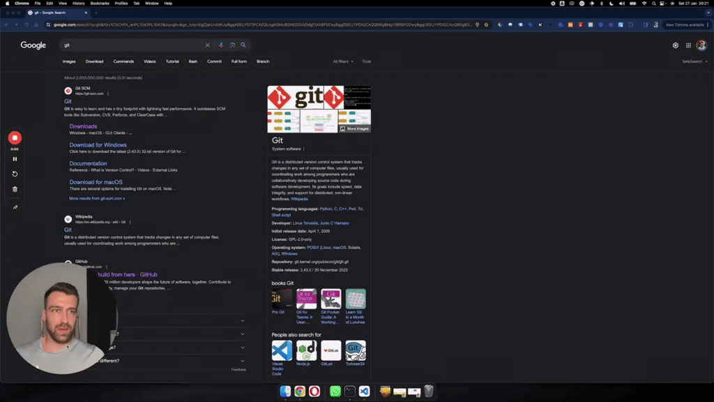Screen dimensions: 714x402
Task: Open the Google apps grid icon
Action: 690,45
